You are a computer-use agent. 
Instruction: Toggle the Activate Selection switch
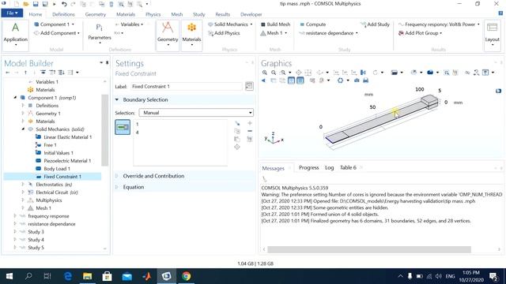123,127
